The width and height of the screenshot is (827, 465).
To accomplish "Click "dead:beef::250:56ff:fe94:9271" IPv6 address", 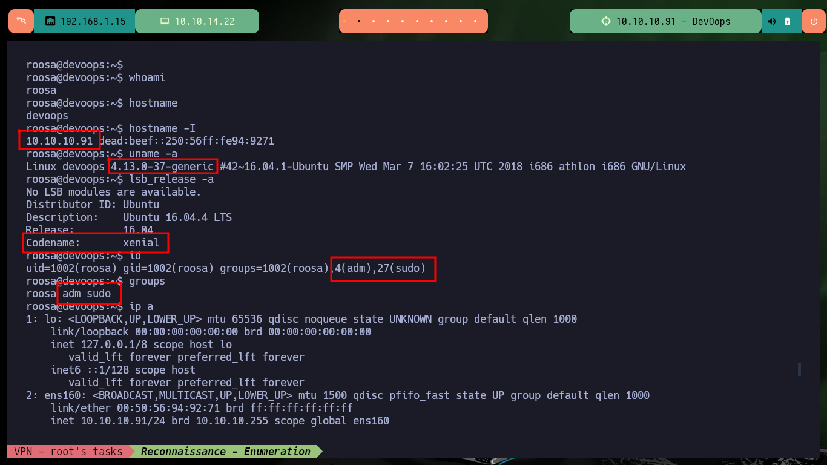I will click(186, 141).
